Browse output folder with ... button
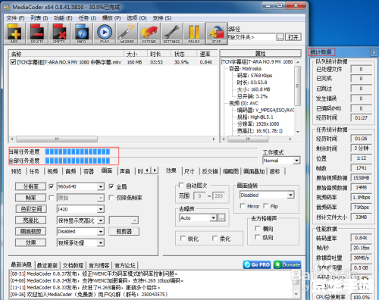This screenshot has height=300, width=379. [280, 37]
